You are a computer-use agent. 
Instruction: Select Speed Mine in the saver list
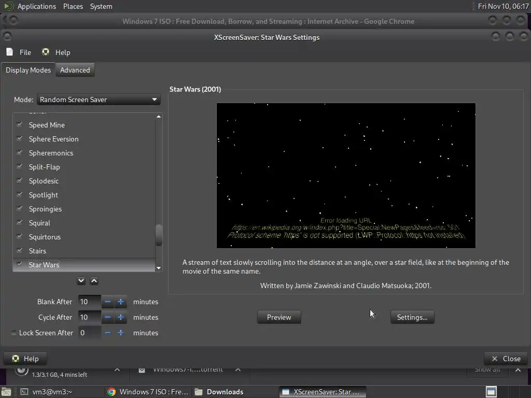(x=47, y=125)
